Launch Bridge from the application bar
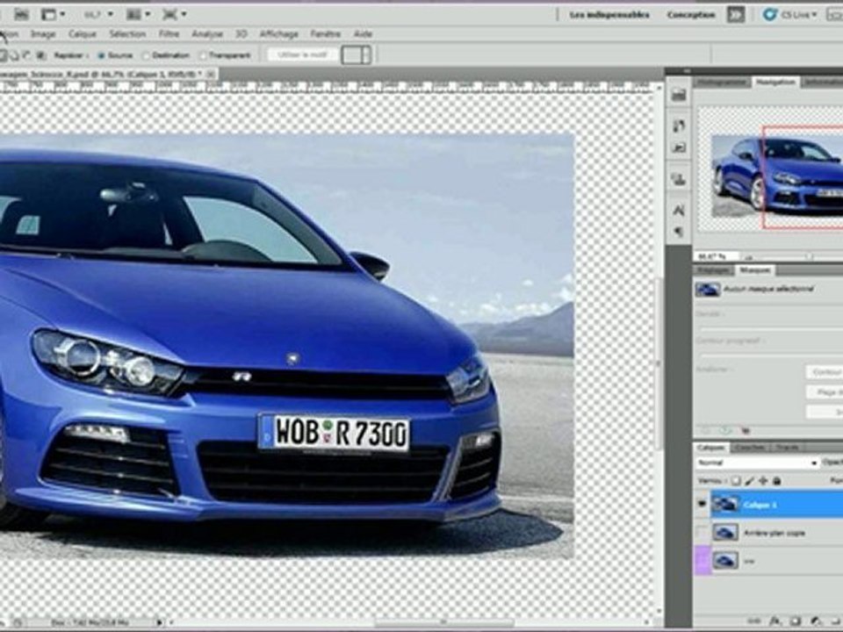Viewport: 843px width, 632px height. [21, 15]
